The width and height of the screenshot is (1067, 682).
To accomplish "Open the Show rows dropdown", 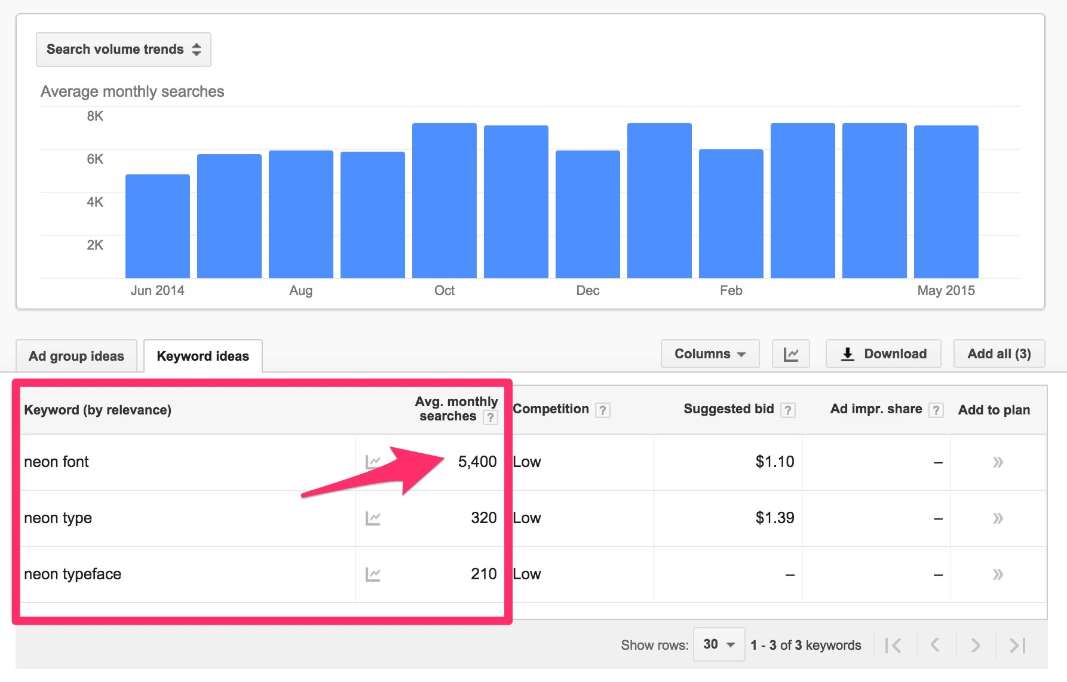I will tap(719, 645).
